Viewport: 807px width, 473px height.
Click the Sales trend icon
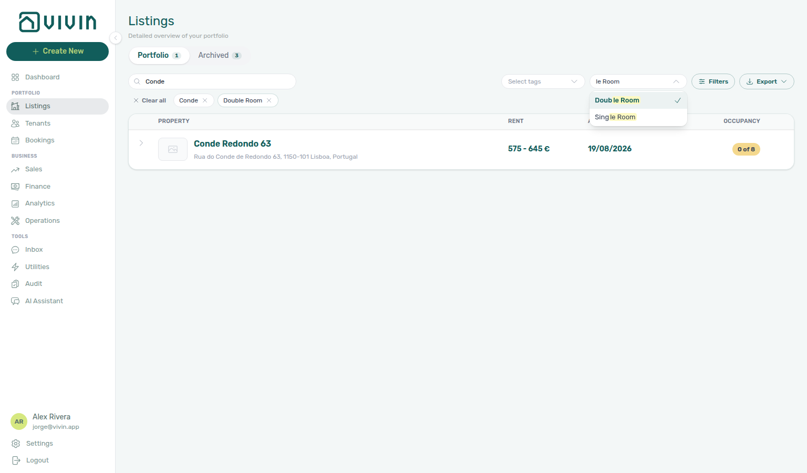coord(15,169)
